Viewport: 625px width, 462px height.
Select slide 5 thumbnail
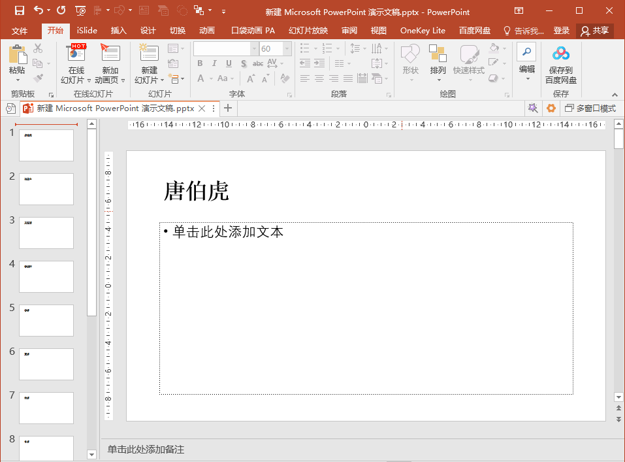[46, 320]
